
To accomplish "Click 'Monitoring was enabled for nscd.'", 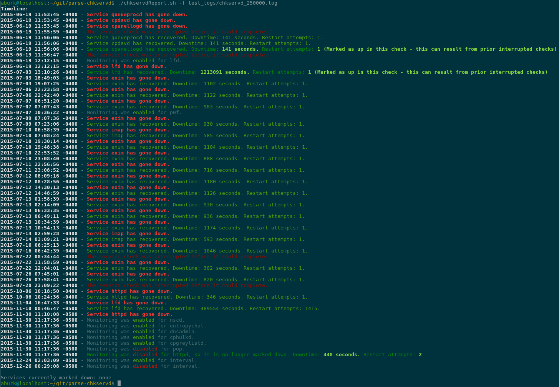I will (136, 320).
